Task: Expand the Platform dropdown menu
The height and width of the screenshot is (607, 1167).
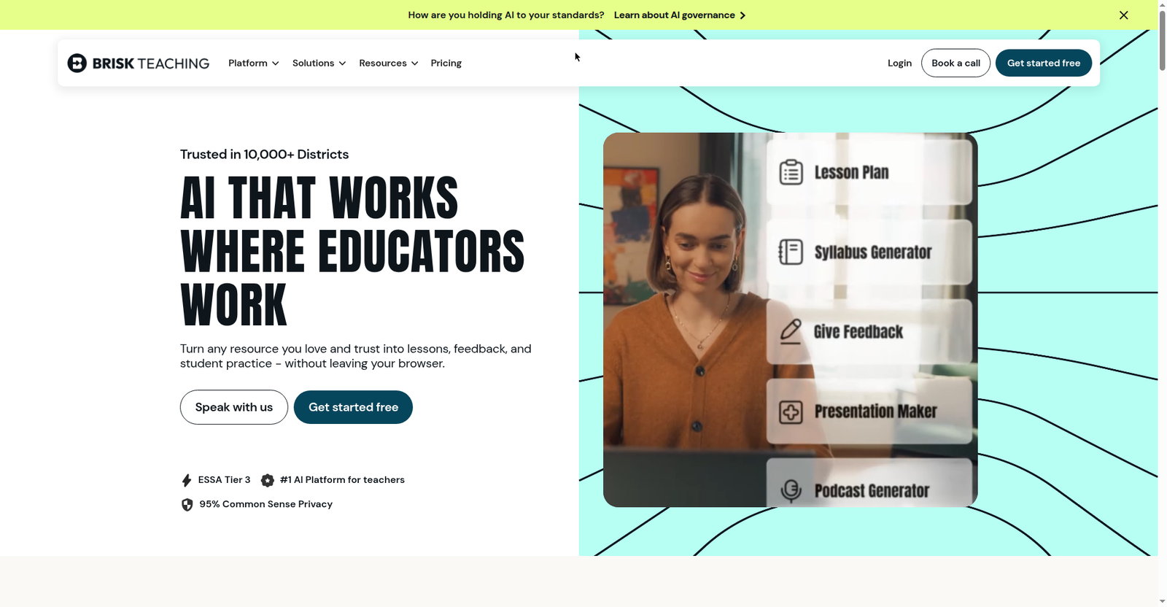Action: 254,63
